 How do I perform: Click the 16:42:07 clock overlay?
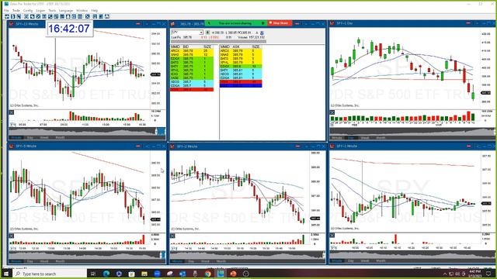point(69,29)
